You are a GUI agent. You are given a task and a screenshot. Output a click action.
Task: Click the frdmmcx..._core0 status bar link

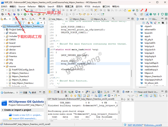153,125
